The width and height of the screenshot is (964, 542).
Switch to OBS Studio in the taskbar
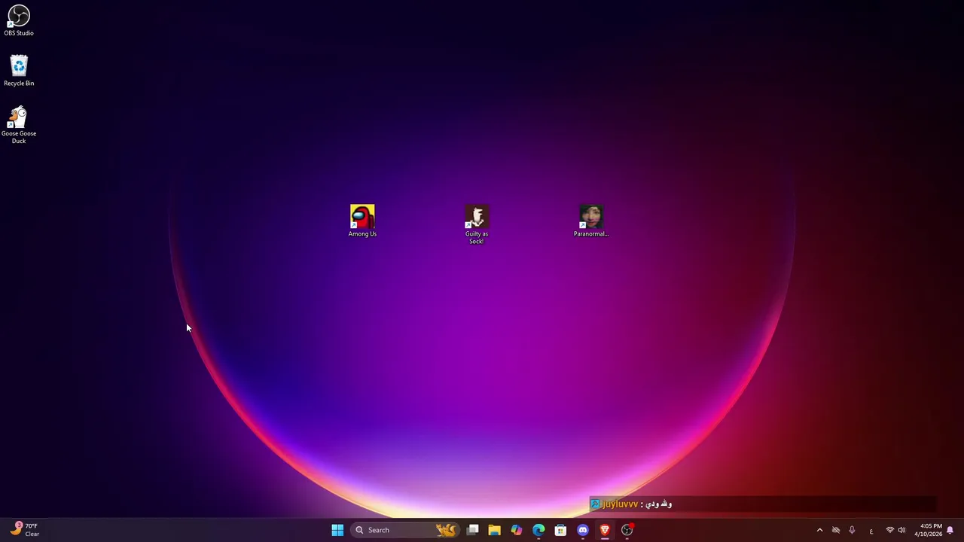pyautogui.click(x=627, y=530)
